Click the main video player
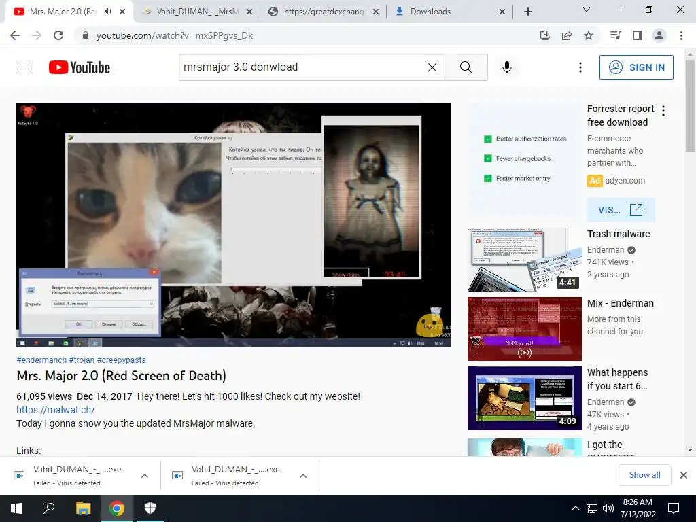This screenshot has height=522, width=696. tap(234, 224)
